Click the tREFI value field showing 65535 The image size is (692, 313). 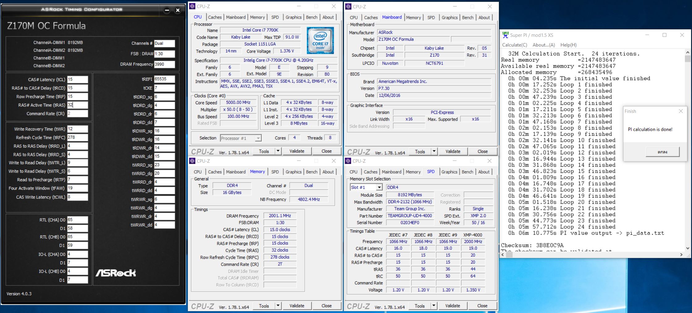tap(164, 79)
